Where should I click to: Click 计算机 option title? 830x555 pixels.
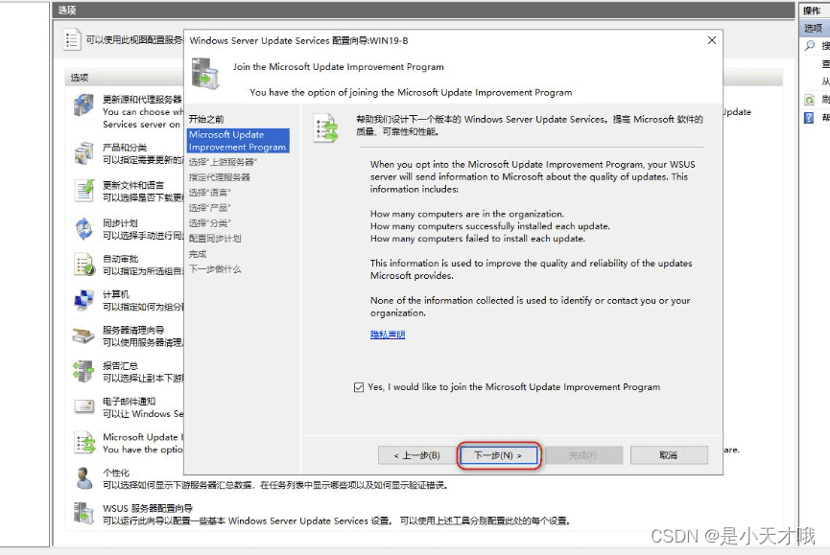pyautogui.click(x=115, y=294)
